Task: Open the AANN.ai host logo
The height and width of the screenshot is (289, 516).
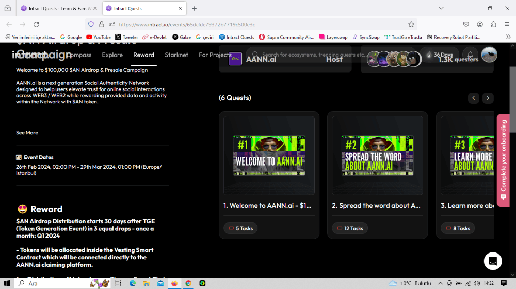Action: (x=235, y=59)
